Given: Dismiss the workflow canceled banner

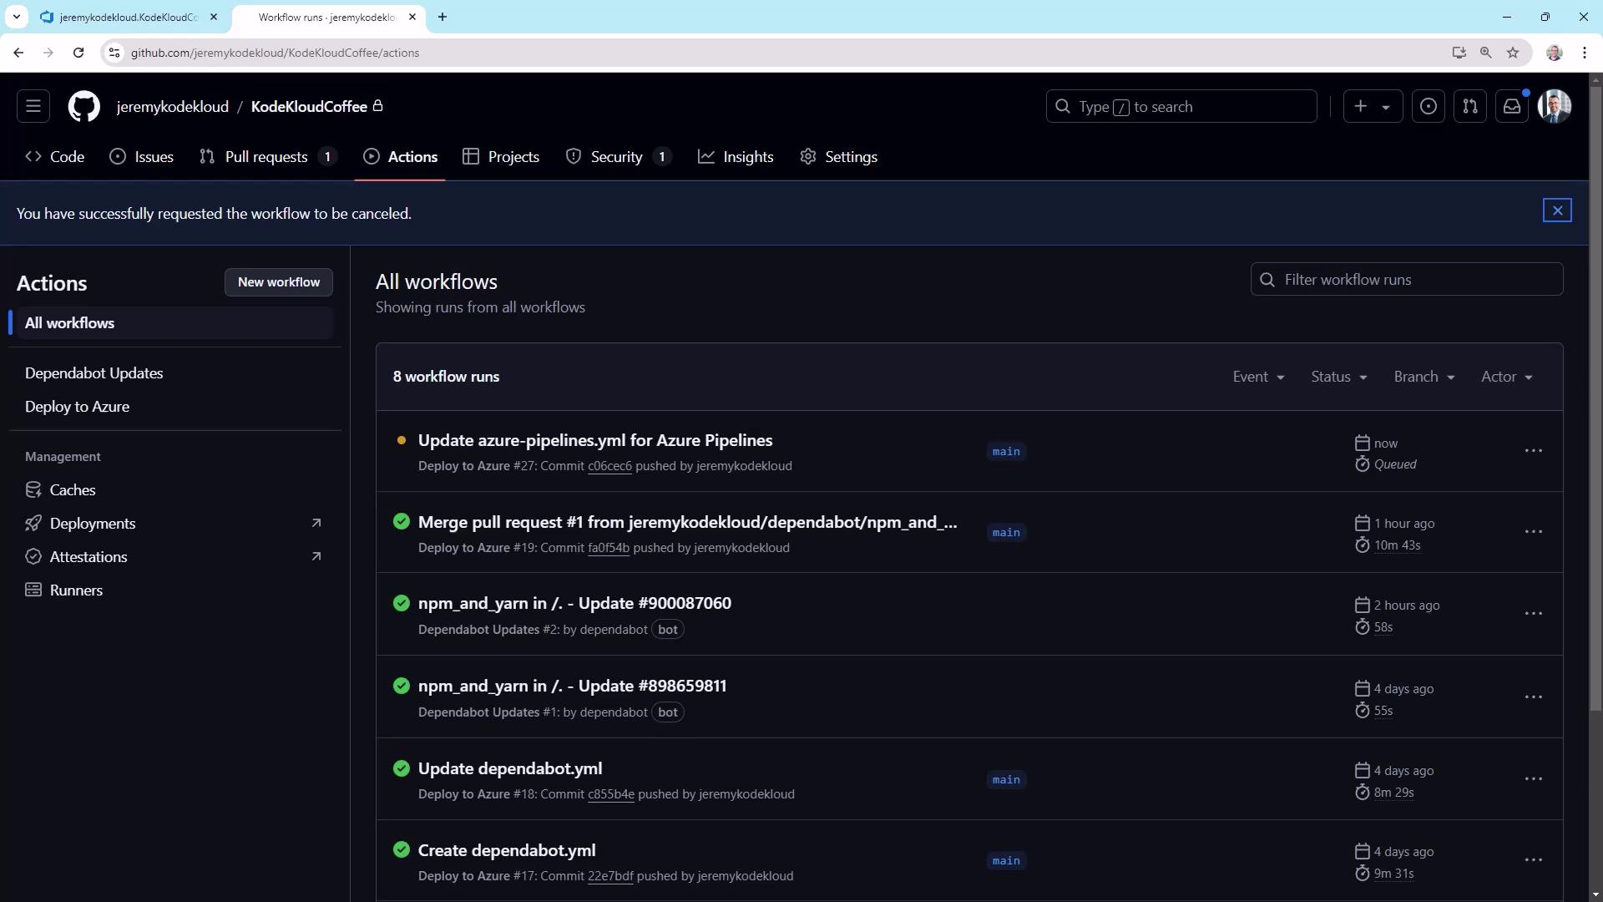Looking at the screenshot, I should (1557, 210).
